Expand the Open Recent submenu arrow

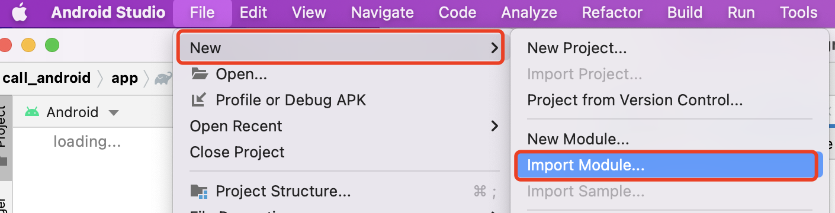click(x=494, y=126)
